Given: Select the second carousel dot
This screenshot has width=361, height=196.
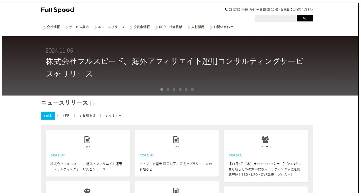Looking at the screenshot, I should point(168,89).
